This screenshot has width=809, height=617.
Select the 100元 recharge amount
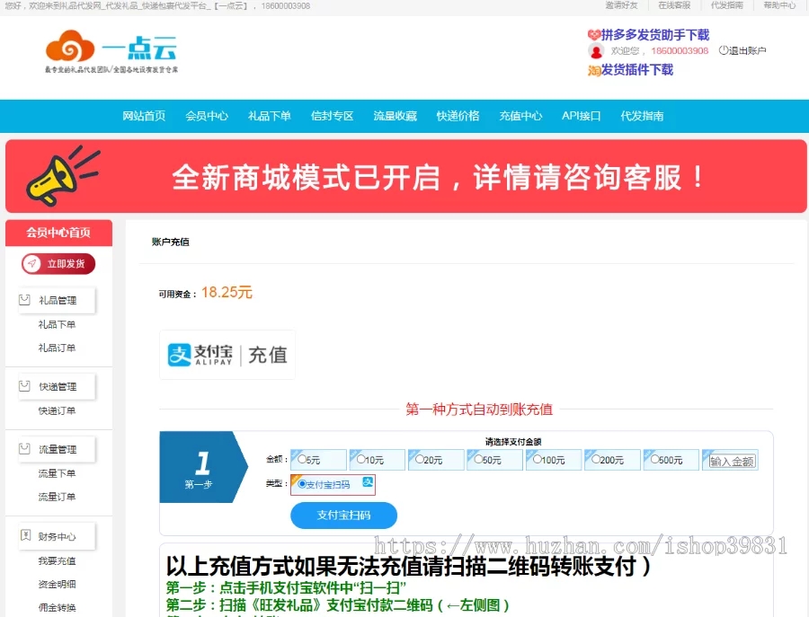click(538, 459)
